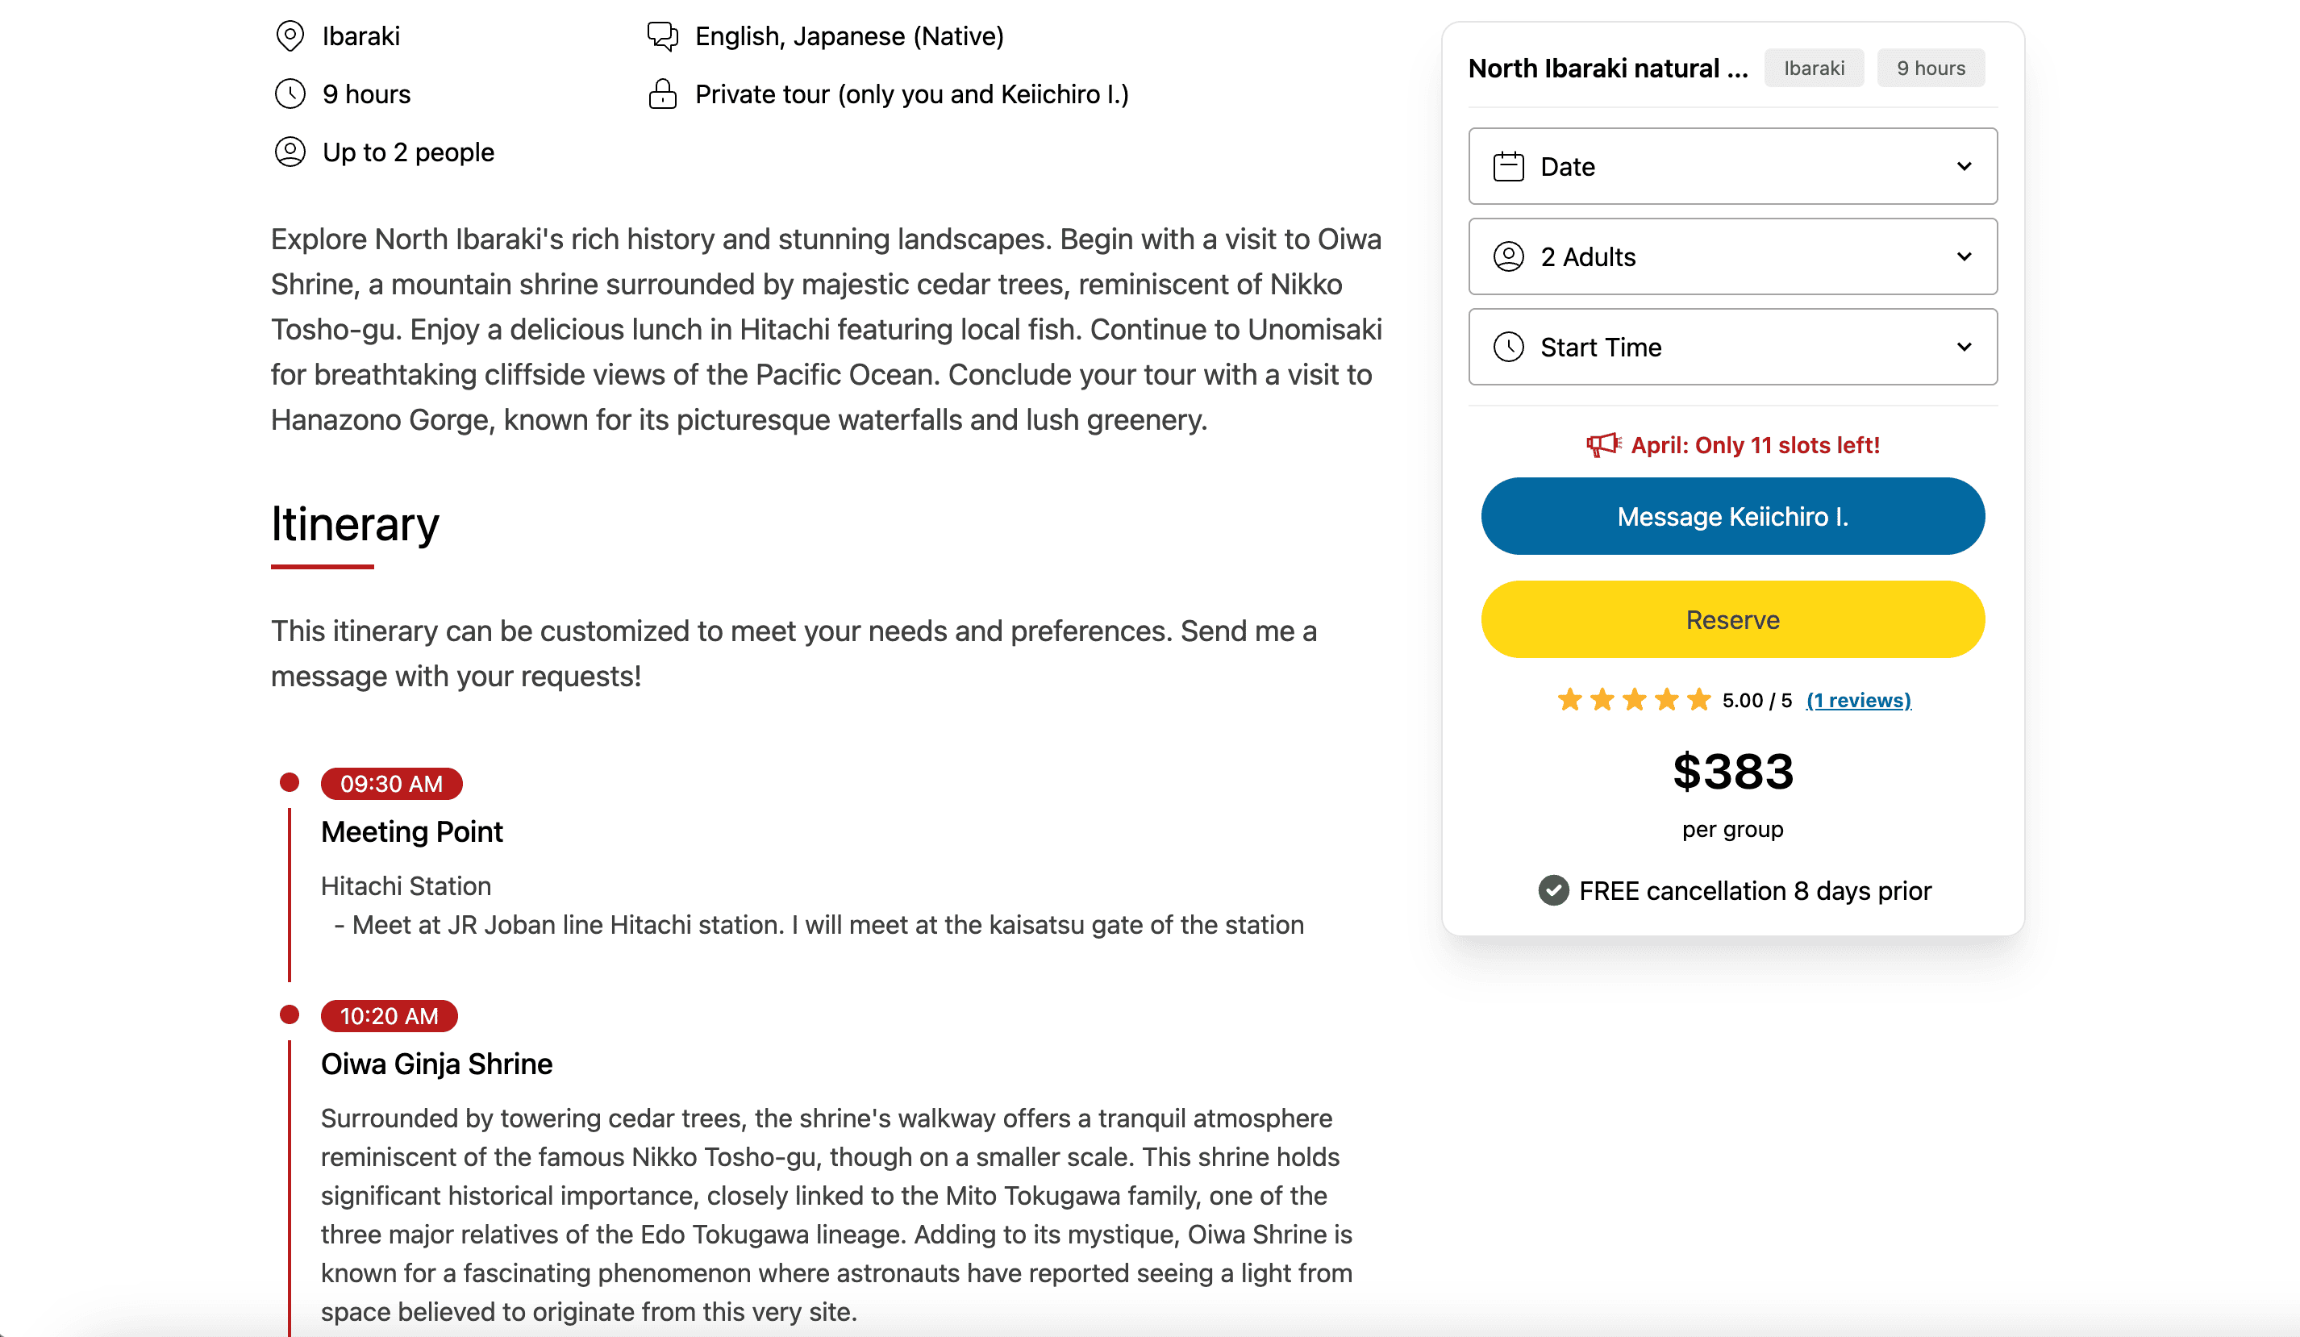The width and height of the screenshot is (2300, 1337).
Task: Open the 1 reviews link
Action: (1858, 700)
